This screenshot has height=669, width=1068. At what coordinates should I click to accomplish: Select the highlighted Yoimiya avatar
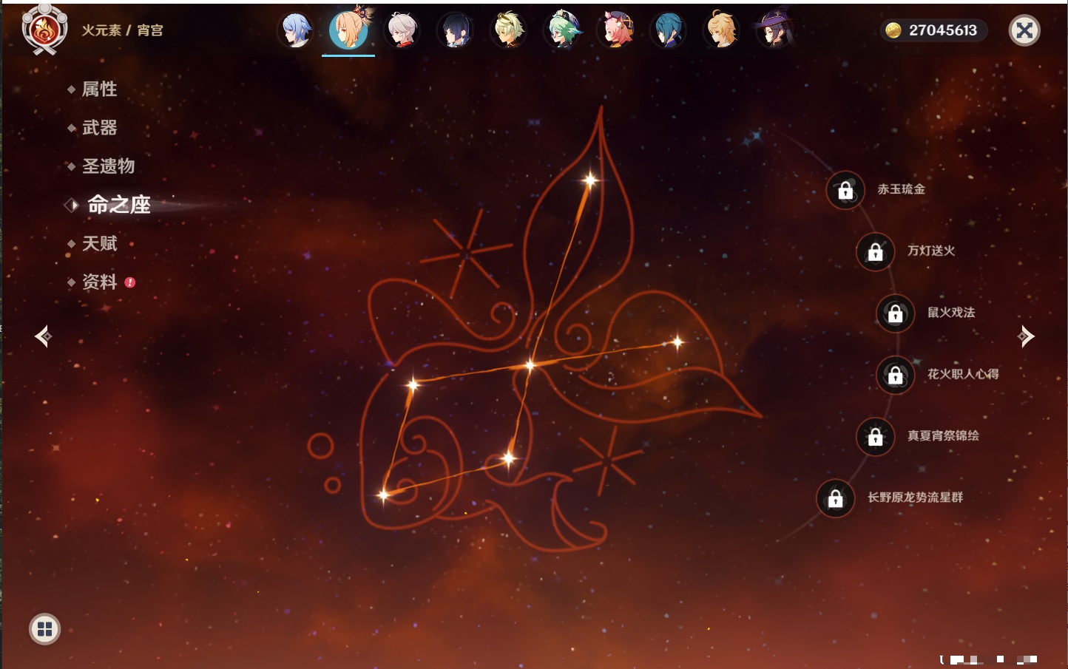[348, 30]
